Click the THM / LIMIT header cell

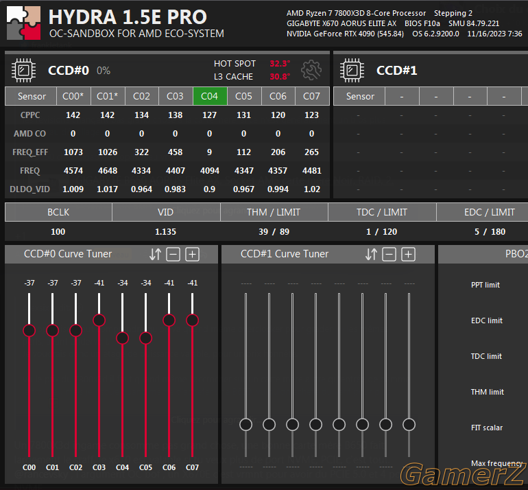click(x=274, y=212)
